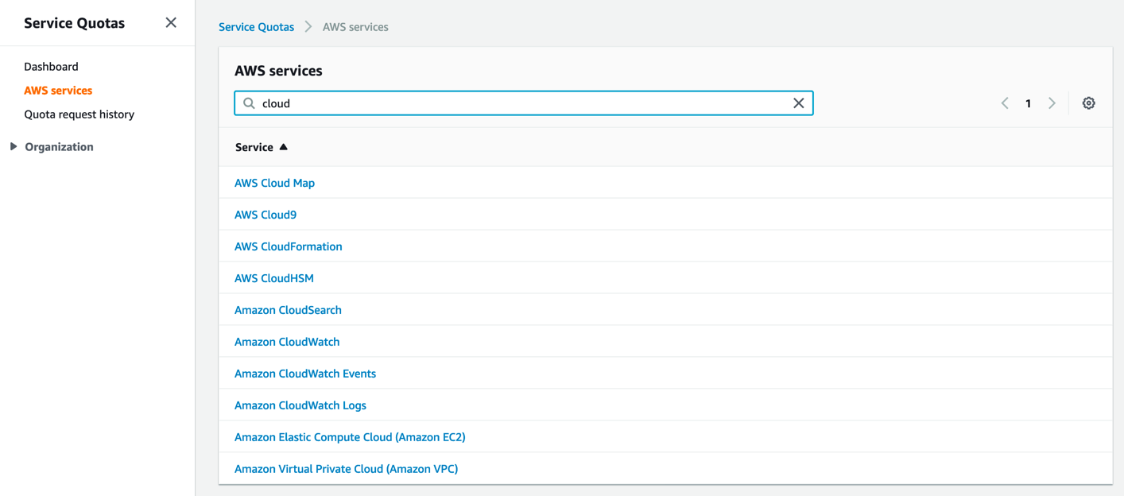Click page number 1 indicator
Screen dimensions: 1124x496
[1028, 103]
